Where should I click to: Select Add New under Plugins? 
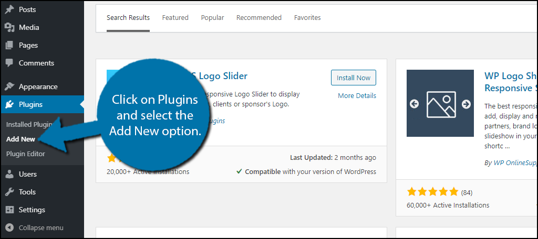pyautogui.click(x=20, y=139)
